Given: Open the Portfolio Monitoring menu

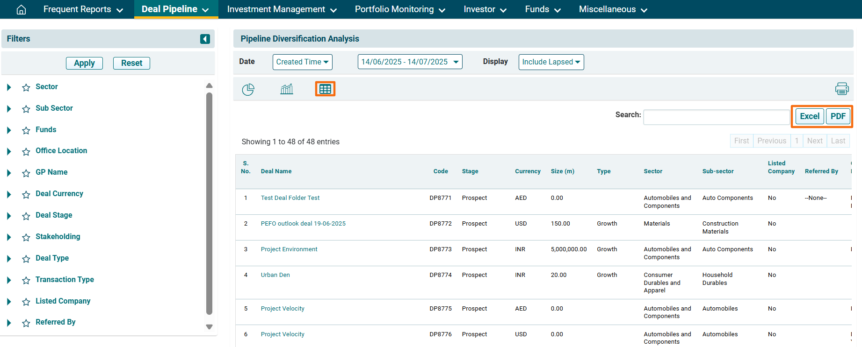Looking at the screenshot, I should (x=400, y=9).
